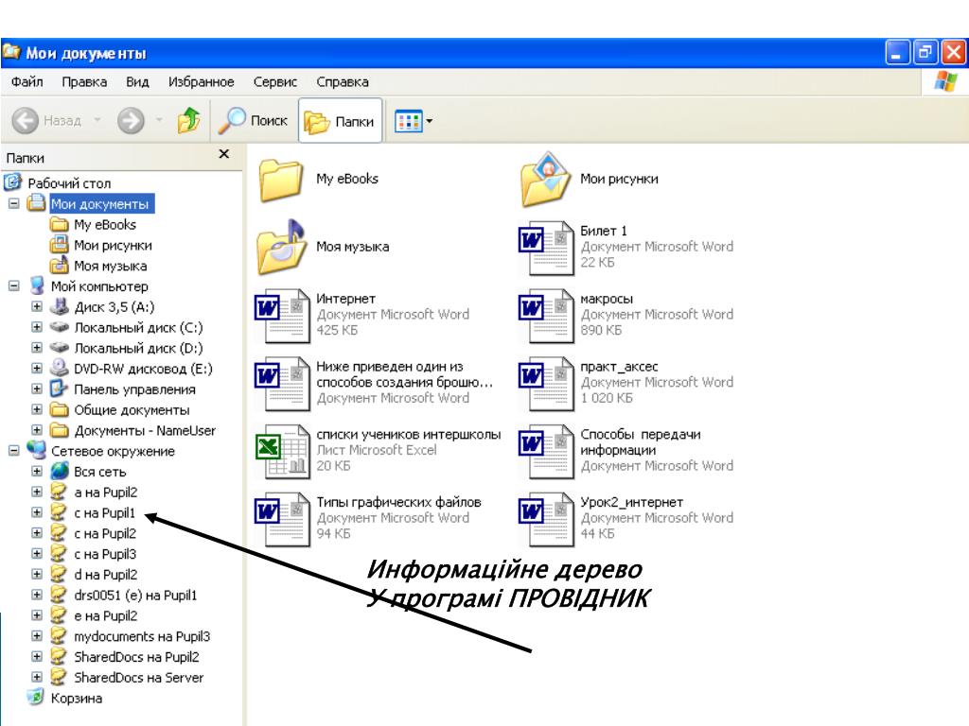Viewport: 969px width, 726px height.
Task: Click the Диск 3,5 (A:) floppy icon
Action: 60,306
